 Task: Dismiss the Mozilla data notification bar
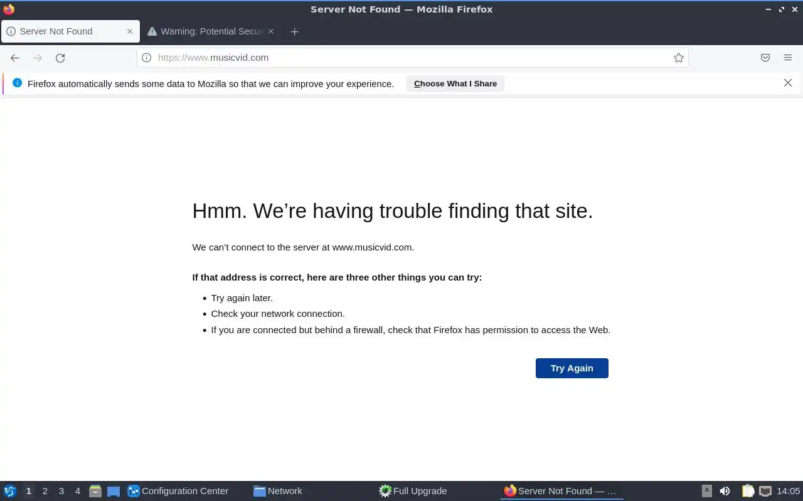tap(788, 83)
